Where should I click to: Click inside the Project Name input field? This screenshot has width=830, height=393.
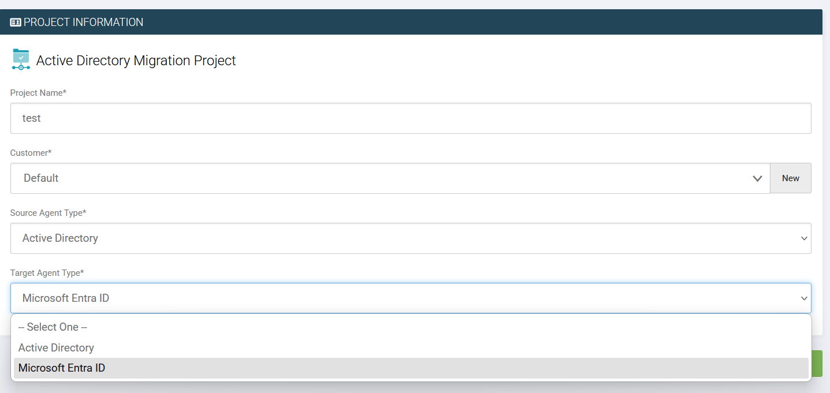[x=404, y=118]
